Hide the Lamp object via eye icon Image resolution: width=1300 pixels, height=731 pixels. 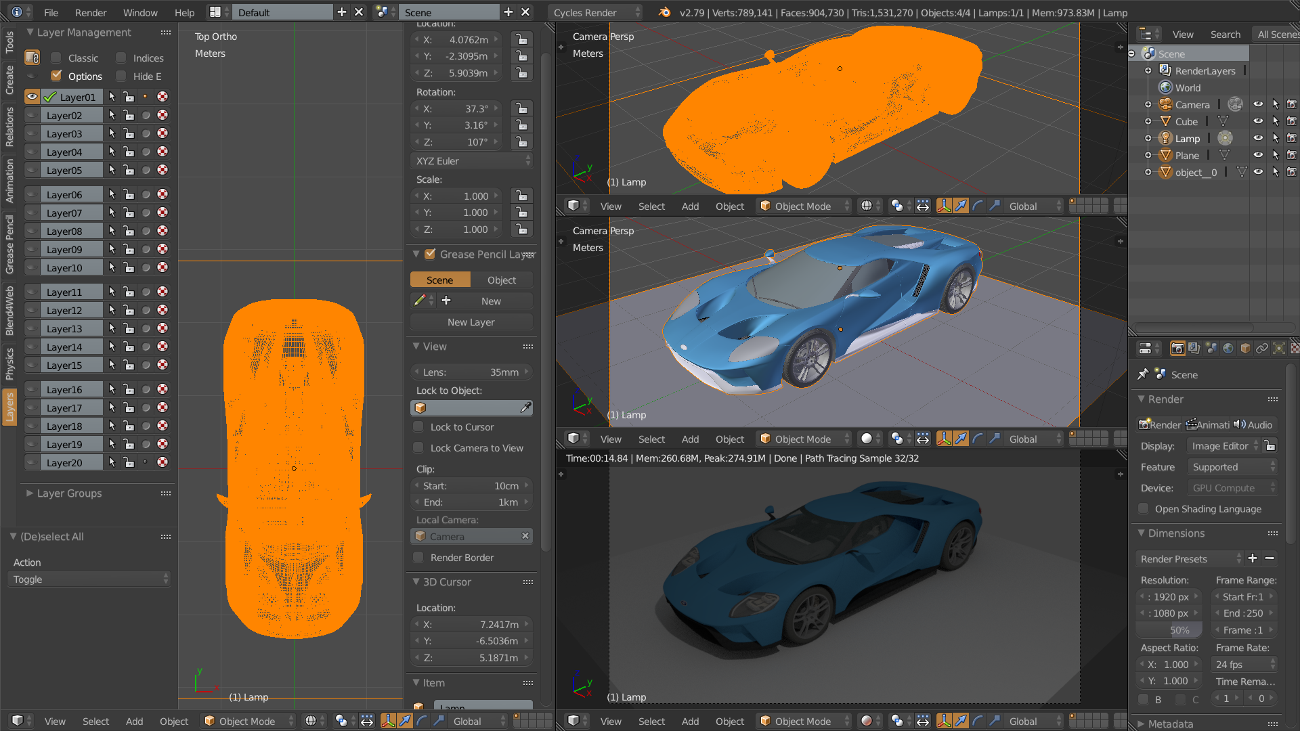click(x=1258, y=138)
